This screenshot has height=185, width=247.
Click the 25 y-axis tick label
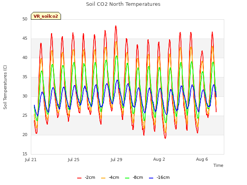25,116
